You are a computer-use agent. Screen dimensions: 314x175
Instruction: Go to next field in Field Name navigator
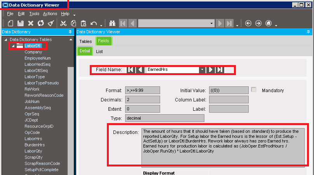(x=211, y=70)
